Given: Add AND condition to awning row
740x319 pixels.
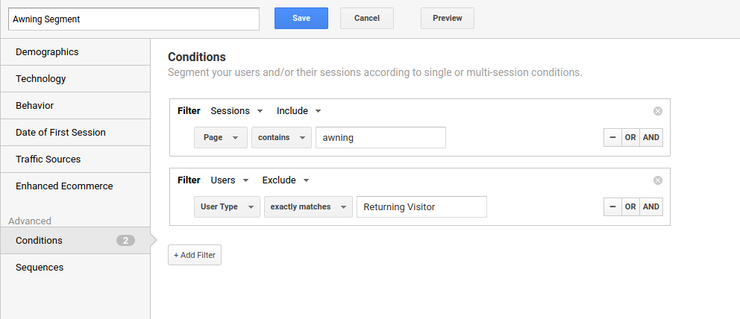Looking at the screenshot, I should coord(651,138).
